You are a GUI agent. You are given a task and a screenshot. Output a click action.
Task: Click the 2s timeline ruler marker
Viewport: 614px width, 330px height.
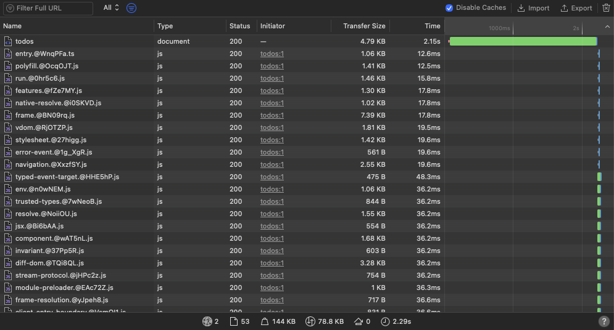pos(576,28)
